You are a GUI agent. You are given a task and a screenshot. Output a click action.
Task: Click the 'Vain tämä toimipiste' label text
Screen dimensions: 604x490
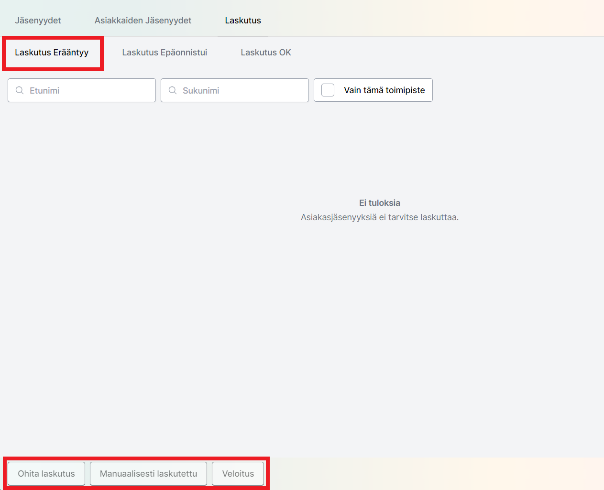tap(384, 90)
